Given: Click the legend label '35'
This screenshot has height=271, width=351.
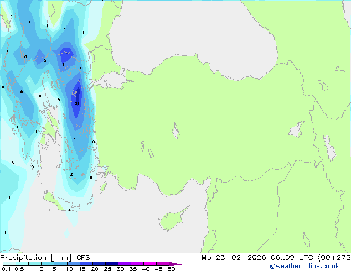Looking at the screenshot, I should [133, 269].
